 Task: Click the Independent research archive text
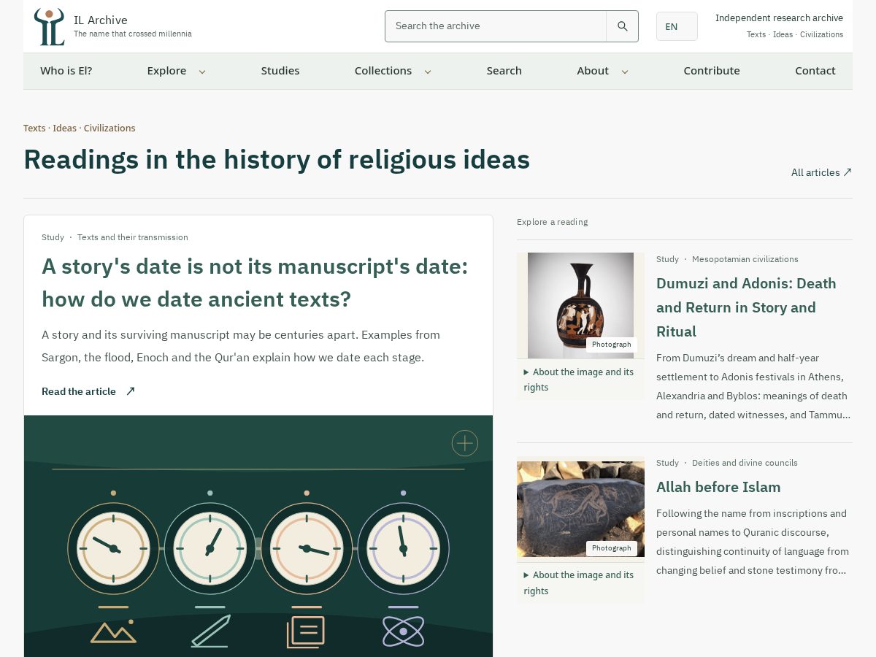click(779, 18)
